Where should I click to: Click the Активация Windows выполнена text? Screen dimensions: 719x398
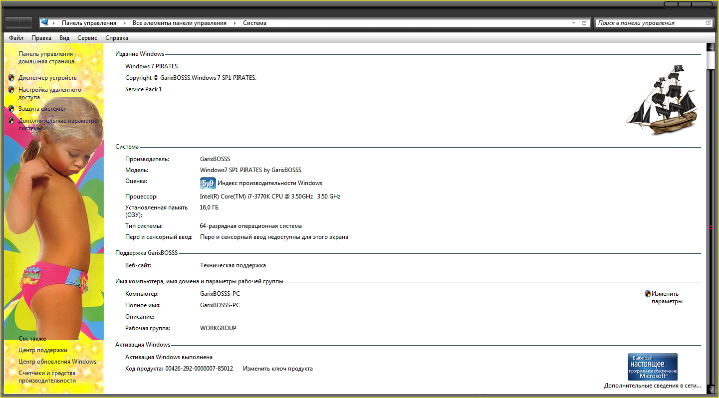coord(169,357)
